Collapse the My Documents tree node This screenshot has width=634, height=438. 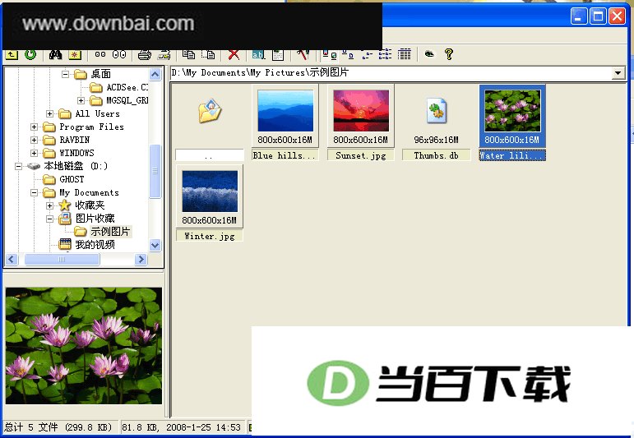pyautogui.click(x=34, y=193)
